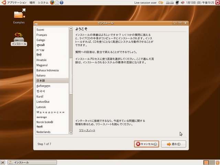The width and height of the screenshot is (220, 165).
Task: Open the システム menu
Action: (x=43, y=2)
